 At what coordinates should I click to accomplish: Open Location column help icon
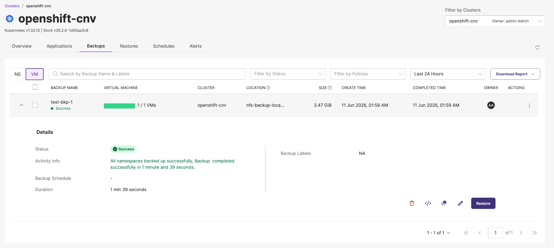(x=268, y=88)
